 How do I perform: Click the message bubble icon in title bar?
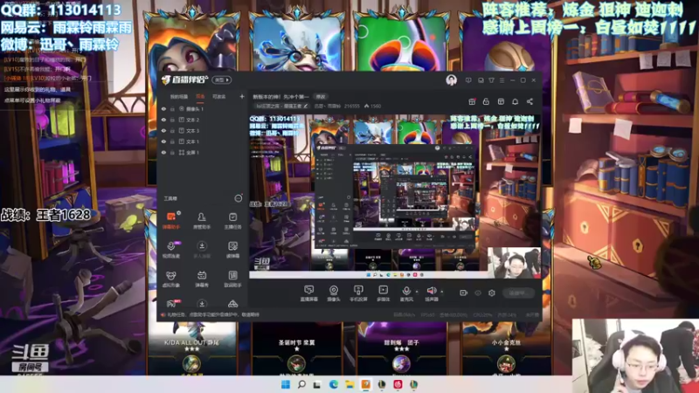[468, 80]
